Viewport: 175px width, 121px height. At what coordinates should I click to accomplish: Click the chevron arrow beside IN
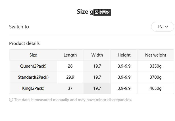[166, 27]
